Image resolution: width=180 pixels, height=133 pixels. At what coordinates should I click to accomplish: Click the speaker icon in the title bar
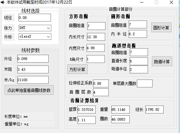[3, 2]
